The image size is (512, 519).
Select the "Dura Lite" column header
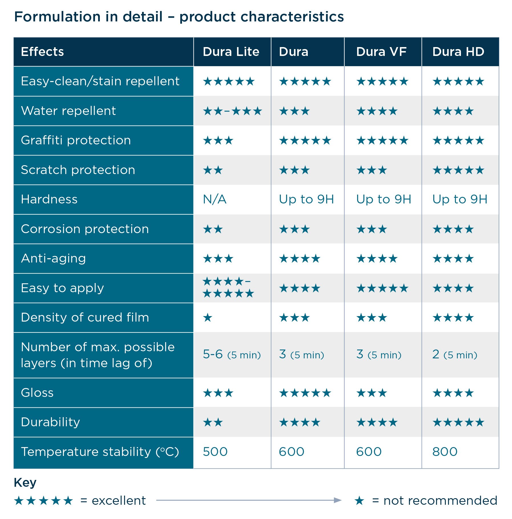pos(231,52)
